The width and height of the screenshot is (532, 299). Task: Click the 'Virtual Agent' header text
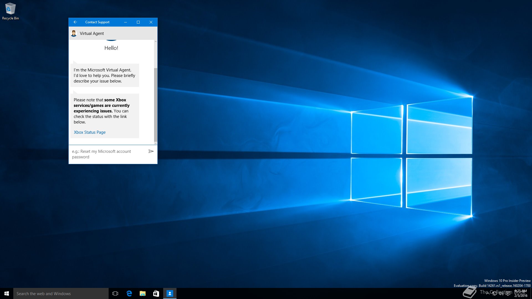92,33
